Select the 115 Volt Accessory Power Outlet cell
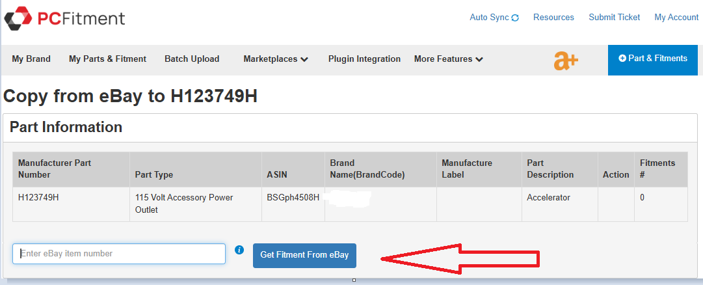The image size is (703, 285). [196, 204]
